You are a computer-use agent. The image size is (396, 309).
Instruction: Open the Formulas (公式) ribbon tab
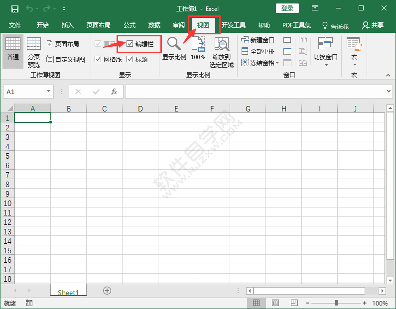coord(130,25)
